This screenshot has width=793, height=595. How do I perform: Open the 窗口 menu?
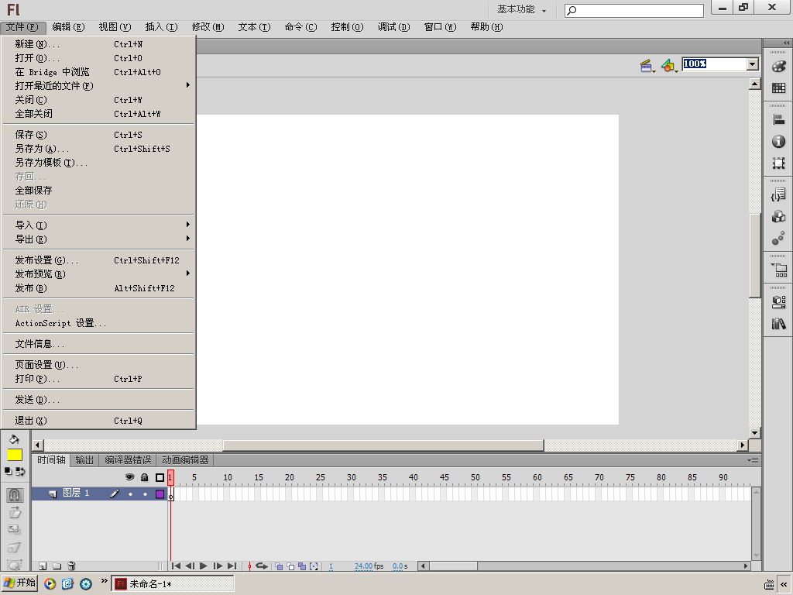(440, 27)
